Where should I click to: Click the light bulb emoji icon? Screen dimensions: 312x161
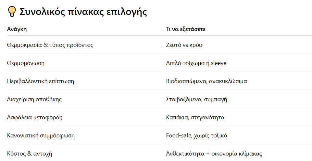pyautogui.click(x=12, y=12)
